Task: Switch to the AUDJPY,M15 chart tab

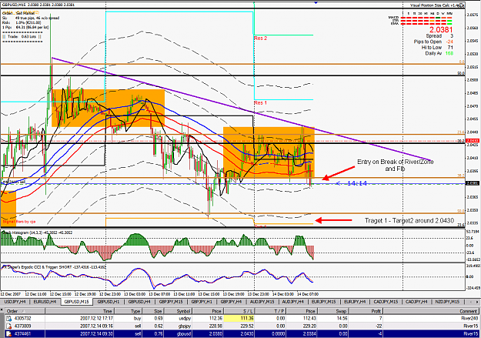Action: 263,302
